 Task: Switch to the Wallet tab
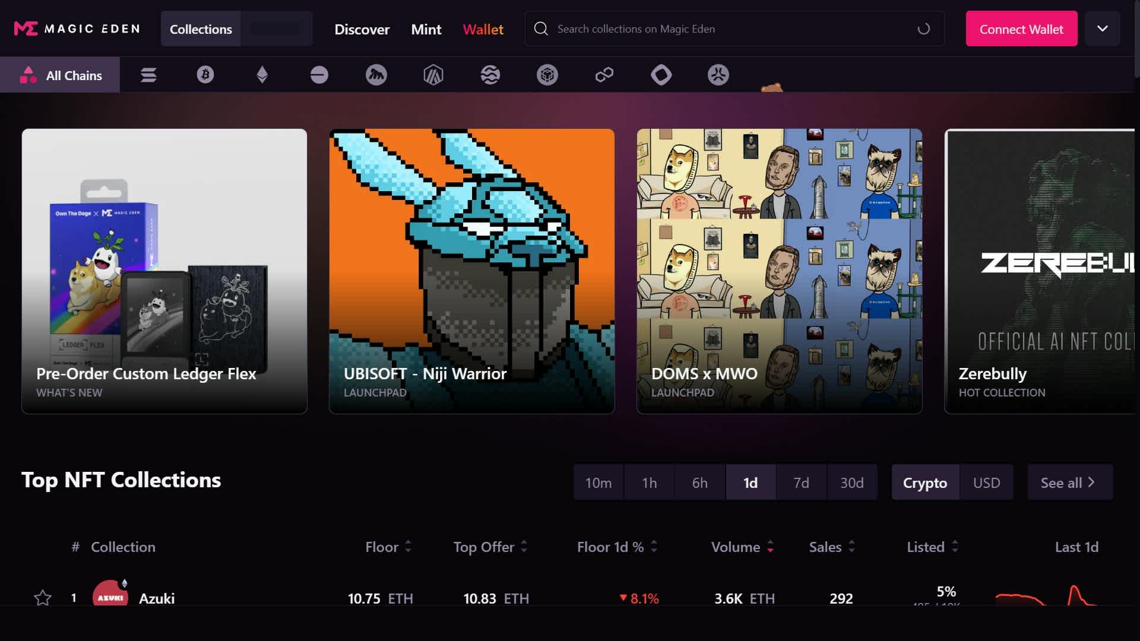482,29
